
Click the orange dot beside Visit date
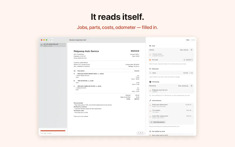coord(150,60)
